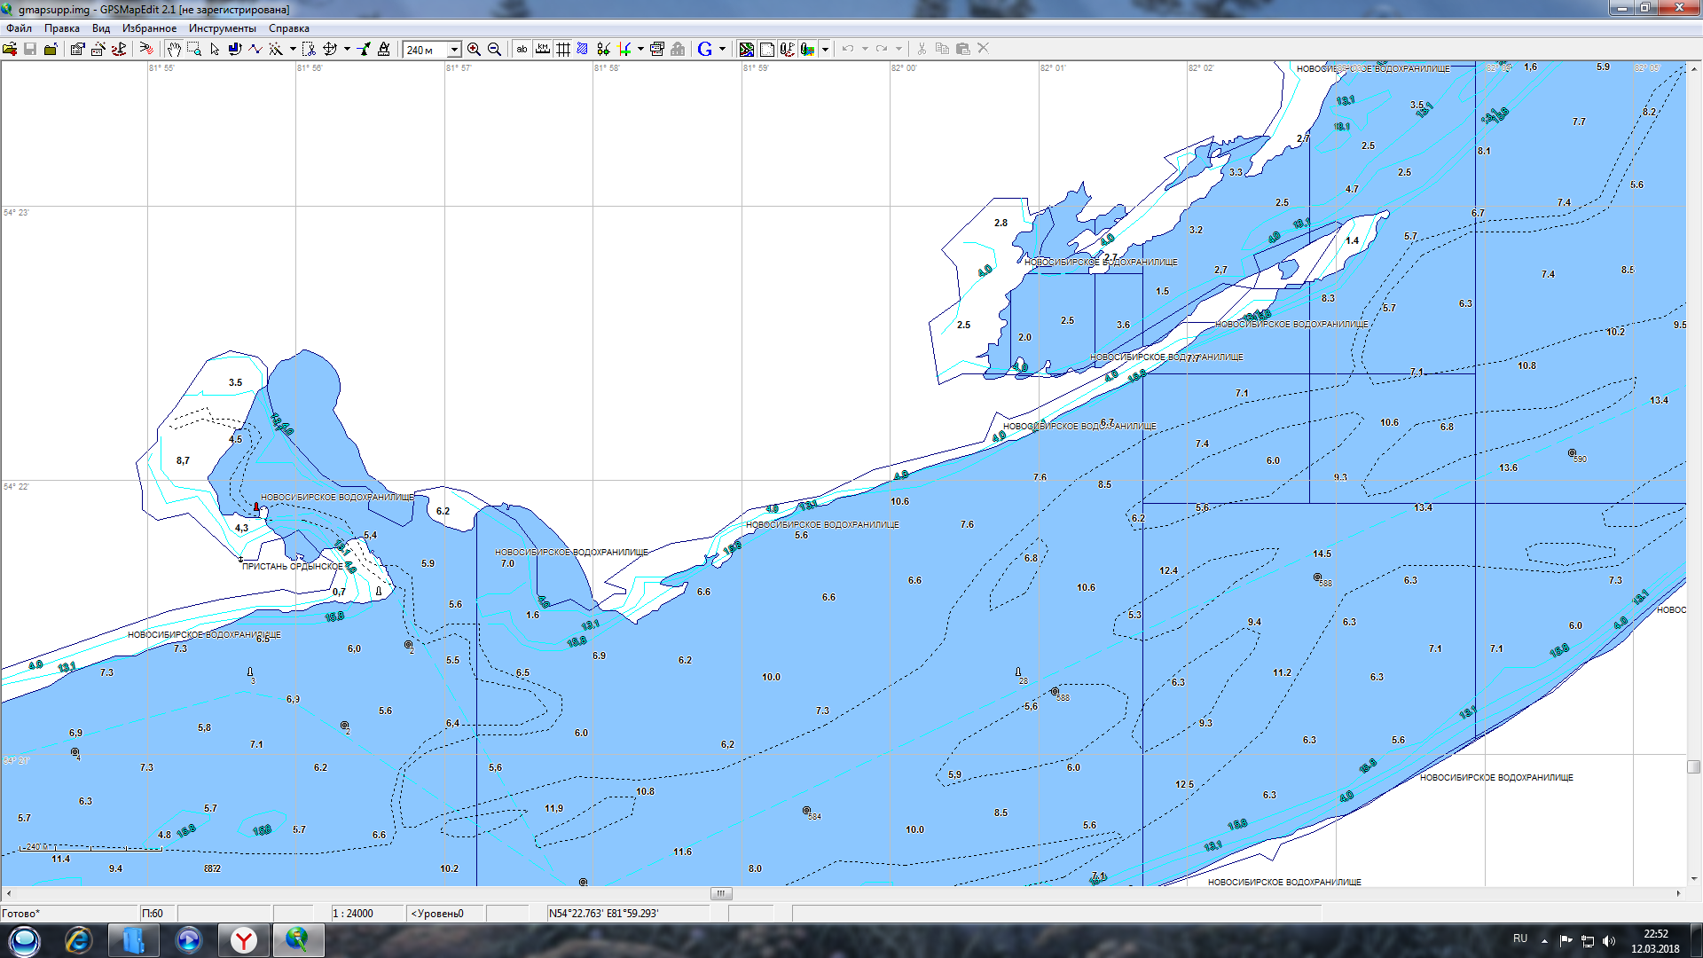Open Internet Explorer from the taskbar
1703x958 pixels.
point(78,940)
